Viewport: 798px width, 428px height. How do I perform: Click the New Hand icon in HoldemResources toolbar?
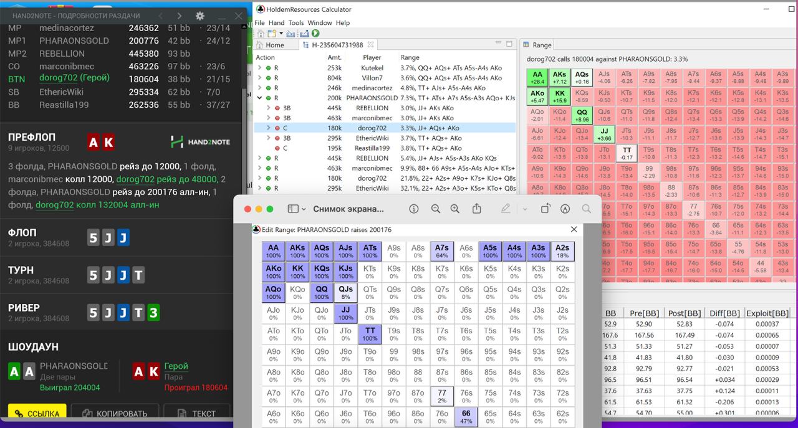click(272, 34)
